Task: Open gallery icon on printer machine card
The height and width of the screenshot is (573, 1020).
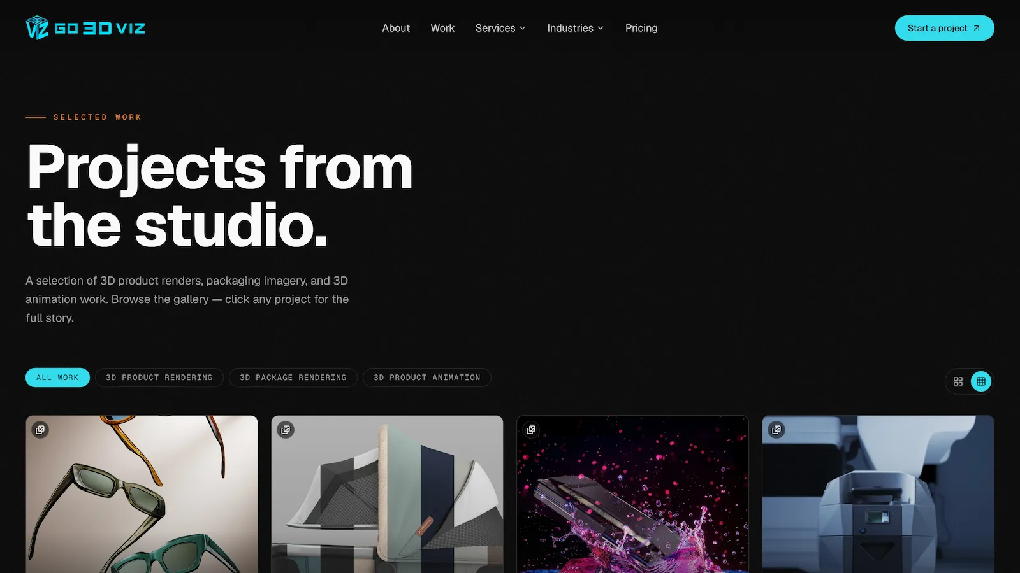Action: 776,430
